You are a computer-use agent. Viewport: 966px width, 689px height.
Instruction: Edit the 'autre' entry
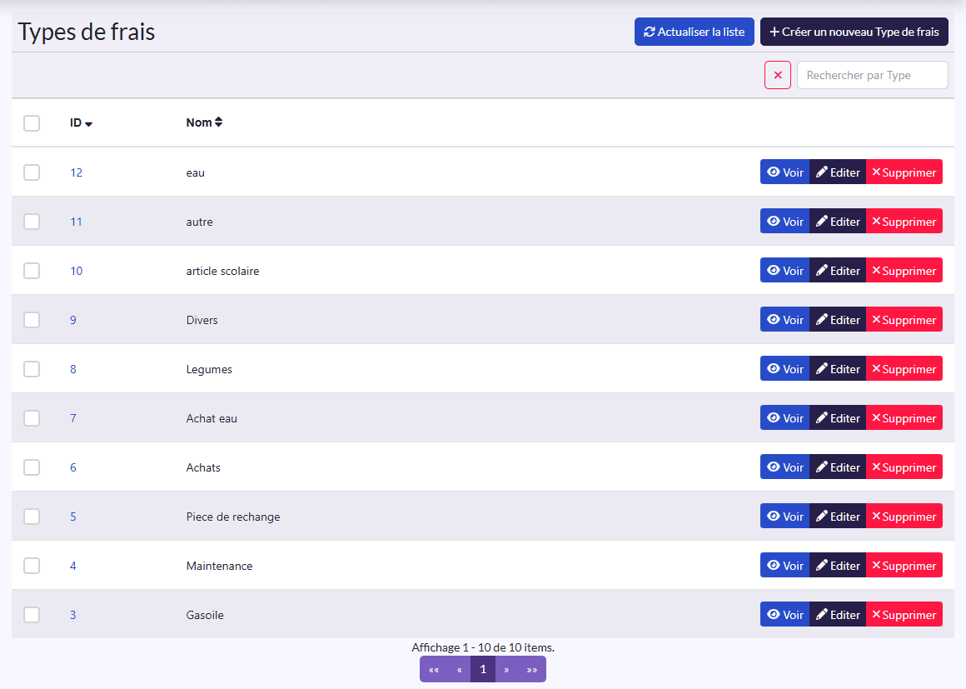click(838, 222)
